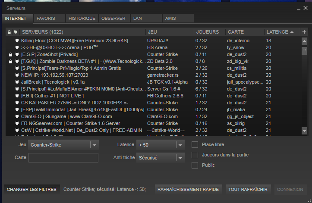Click the as_oilrig map cell
312x203 pixels.
pyautogui.click(x=236, y=123)
